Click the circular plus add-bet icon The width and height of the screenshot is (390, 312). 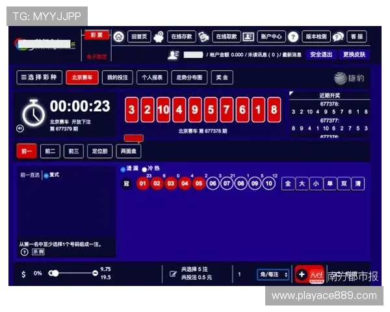click(302, 274)
